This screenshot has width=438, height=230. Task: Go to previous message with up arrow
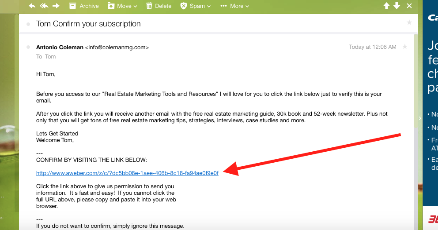(x=386, y=6)
